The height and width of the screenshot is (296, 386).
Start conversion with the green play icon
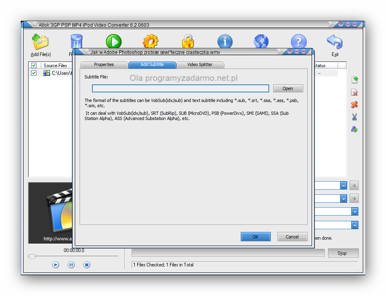(x=114, y=41)
